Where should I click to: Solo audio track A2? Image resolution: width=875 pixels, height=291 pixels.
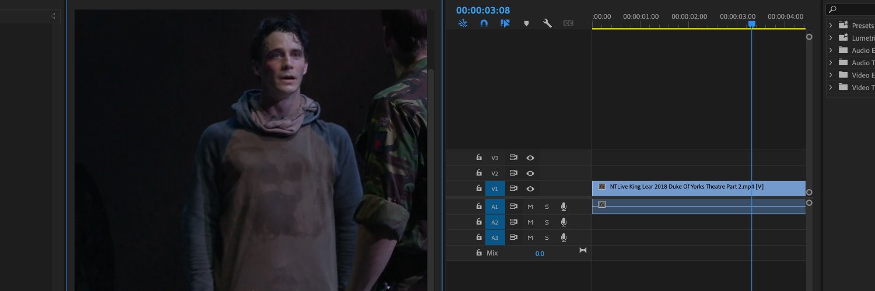tap(547, 222)
